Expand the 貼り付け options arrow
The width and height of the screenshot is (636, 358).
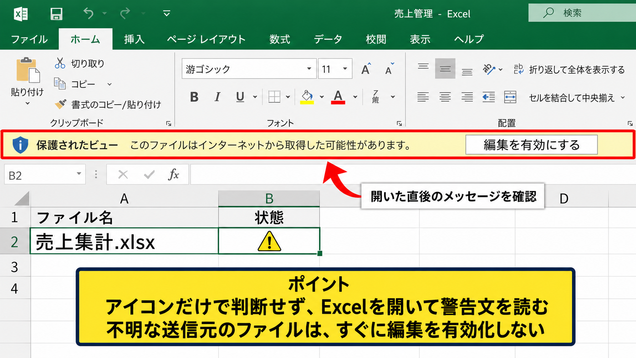pyautogui.click(x=27, y=103)
